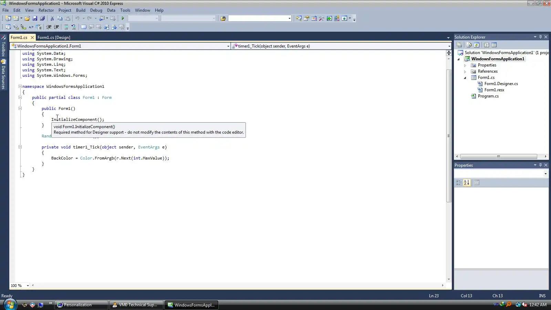
Task: Toggle Alphabetical sort in Properties panel
Action: pyautogui.click(x=467, y=183)
